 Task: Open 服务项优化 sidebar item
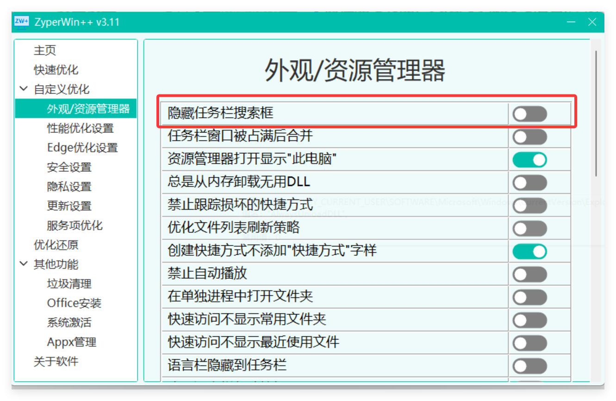pyautogui.click(x=75, y=226)
